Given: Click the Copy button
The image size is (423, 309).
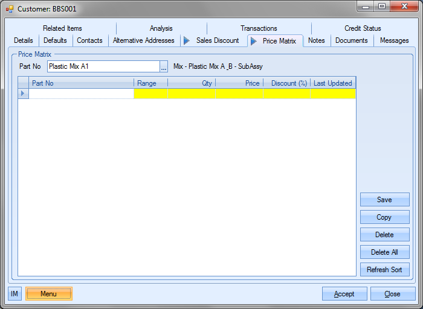Looking at the screenshot, I should pyautogui.click(x=384, y=217).
